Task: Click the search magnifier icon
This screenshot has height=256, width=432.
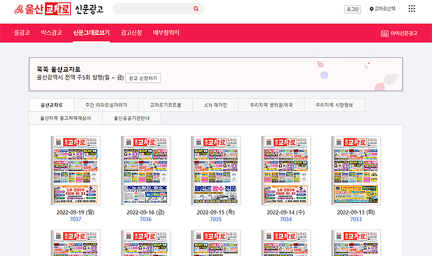Action: click(x=196, y=9)
